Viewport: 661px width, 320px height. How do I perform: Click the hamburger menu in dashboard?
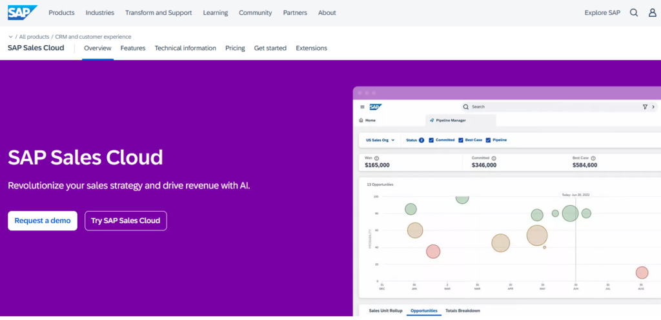coord(362,107)
